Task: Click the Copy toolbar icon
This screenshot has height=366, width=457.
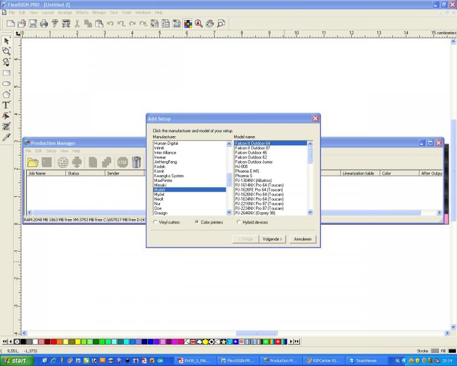Action: point(88,23)
